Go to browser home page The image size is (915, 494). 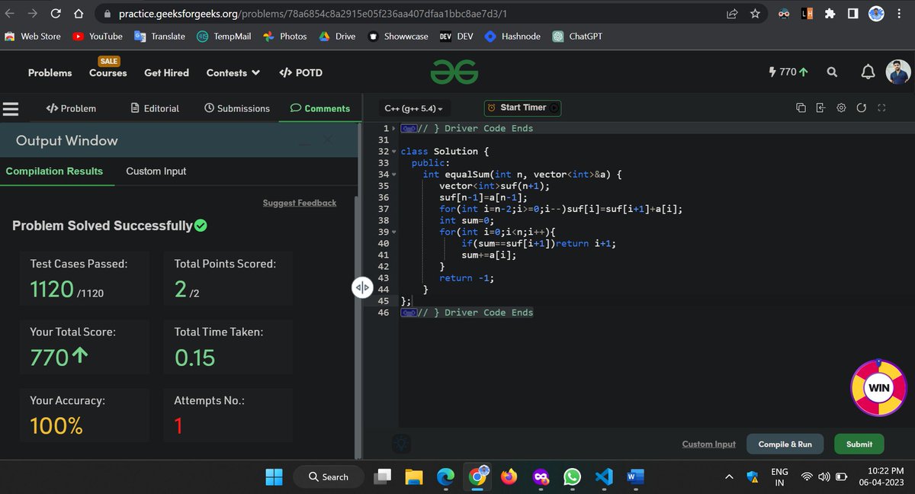[x=78, y=14]
